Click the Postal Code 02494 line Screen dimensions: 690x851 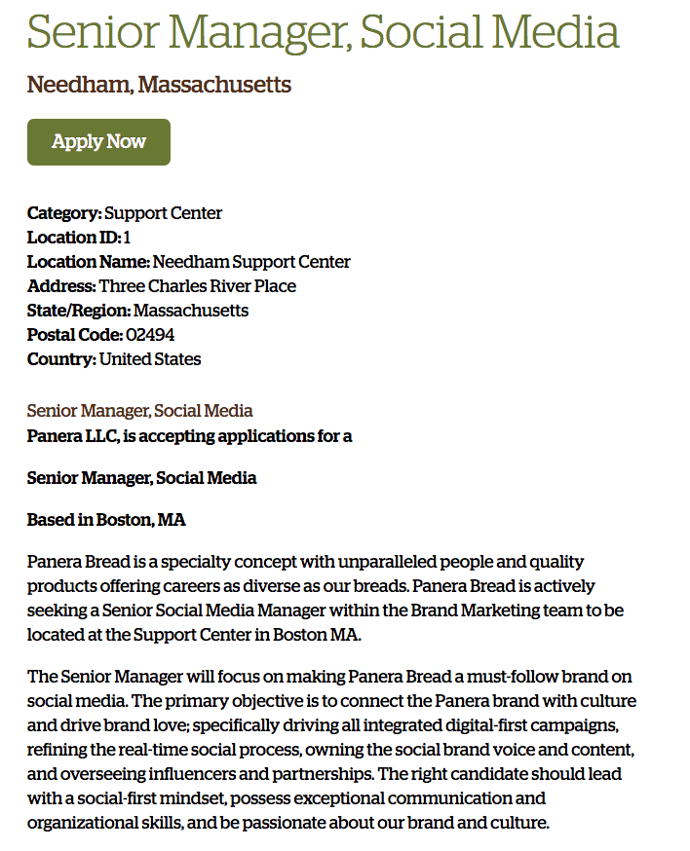(100, 335)
